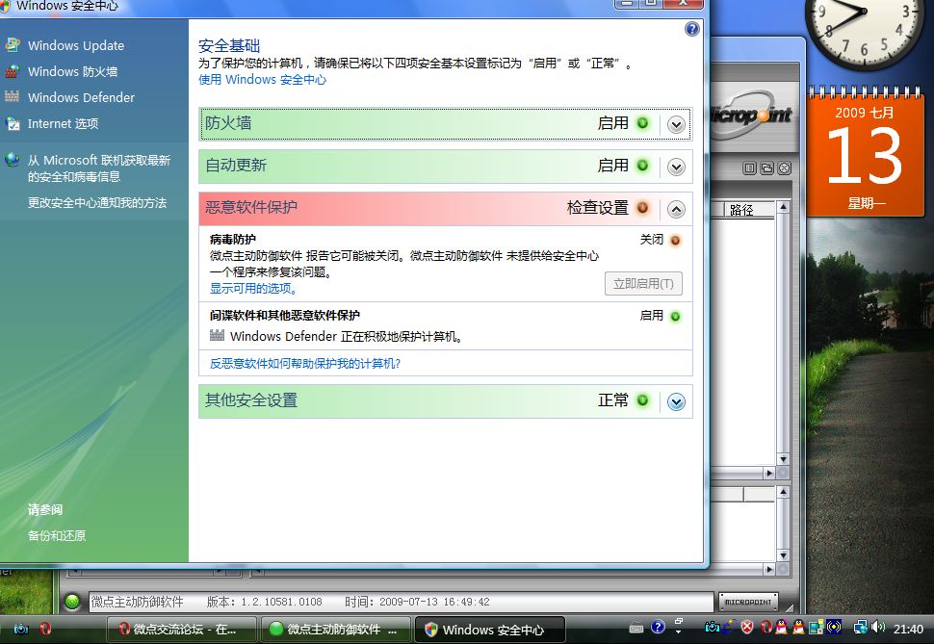
Task: Expand the taskbar language bar options arrow
Action: [679, 631]
